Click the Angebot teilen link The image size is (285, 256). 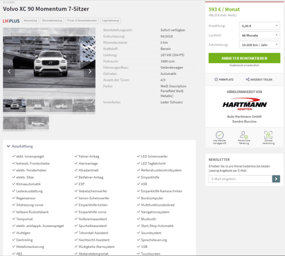(x=259, y=80)
